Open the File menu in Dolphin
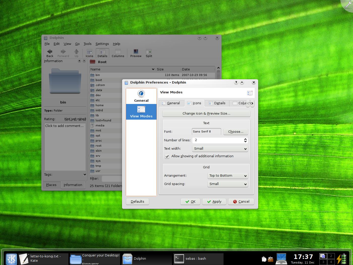353x265 pixels. click(x=47, y=44)
